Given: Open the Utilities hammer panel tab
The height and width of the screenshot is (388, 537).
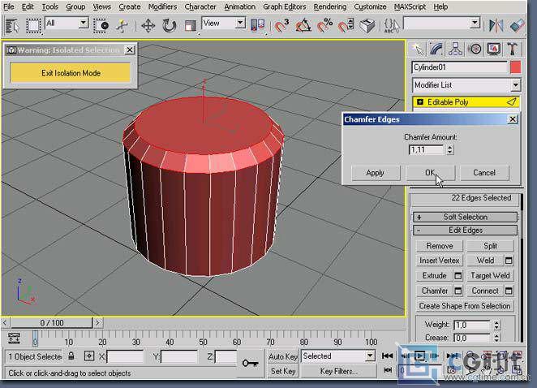Looking at the screenshot, I should pyautogui.click(x=513, y=50).
